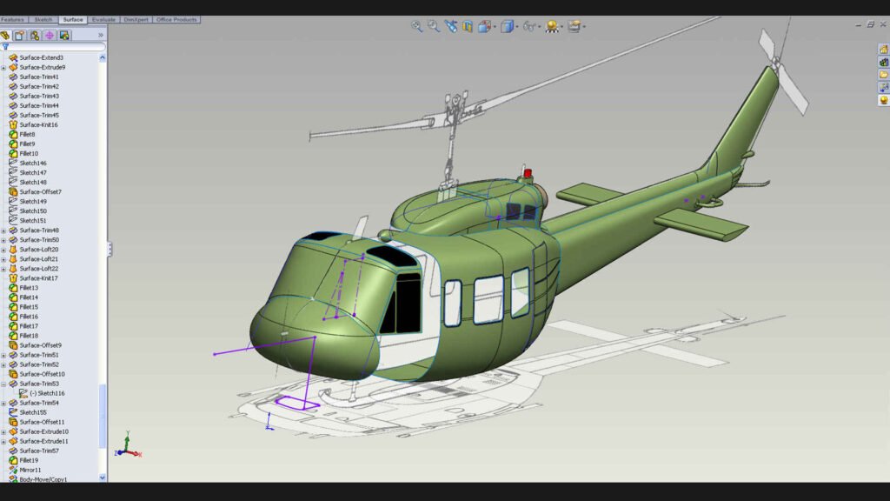Open the DisplayManager panel tab icon
Viewport: 890px width, 501px height.
tap(64, 36)
